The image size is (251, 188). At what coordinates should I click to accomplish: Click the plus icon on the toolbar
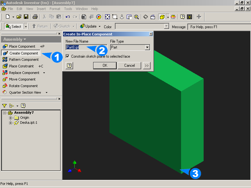coord(199,17)
